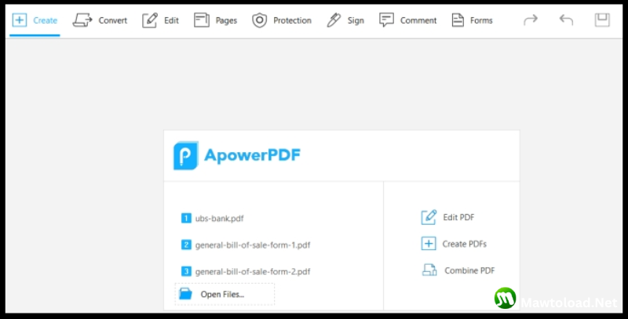Open the Create tab
628x319 pixels.
[35, 20]
